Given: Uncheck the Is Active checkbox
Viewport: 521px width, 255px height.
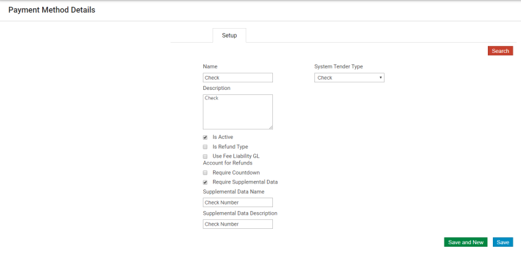Looking at the screenshot, I should tap(205, 137).
